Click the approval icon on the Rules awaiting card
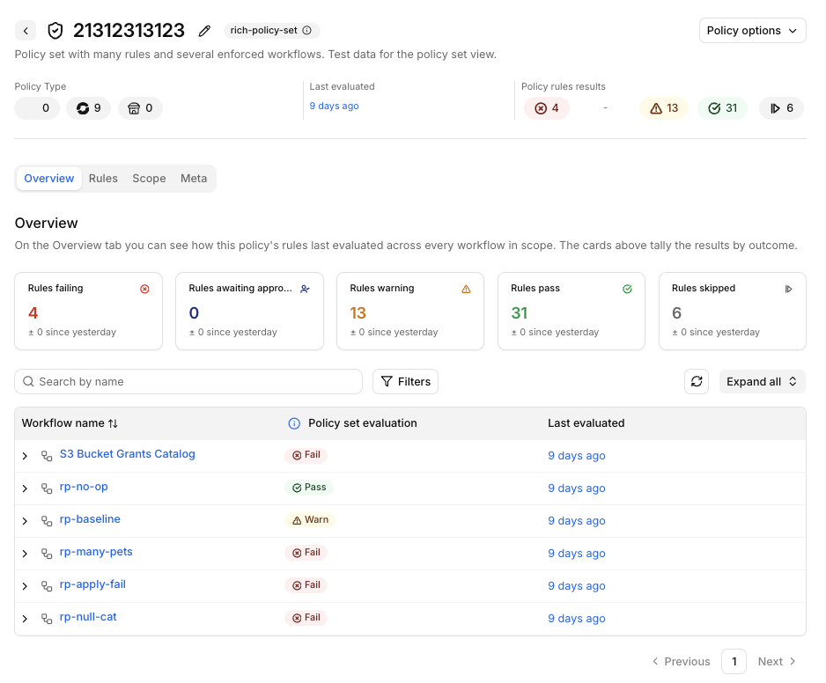 coord(305,289)
